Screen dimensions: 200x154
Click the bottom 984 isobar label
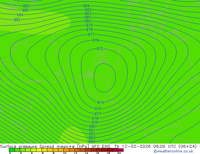coord(91,141)
